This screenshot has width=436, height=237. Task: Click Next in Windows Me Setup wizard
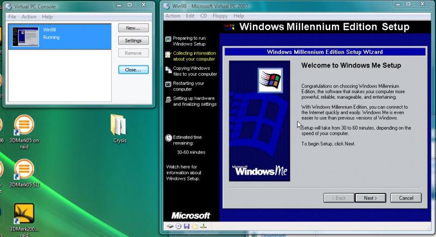371,198
